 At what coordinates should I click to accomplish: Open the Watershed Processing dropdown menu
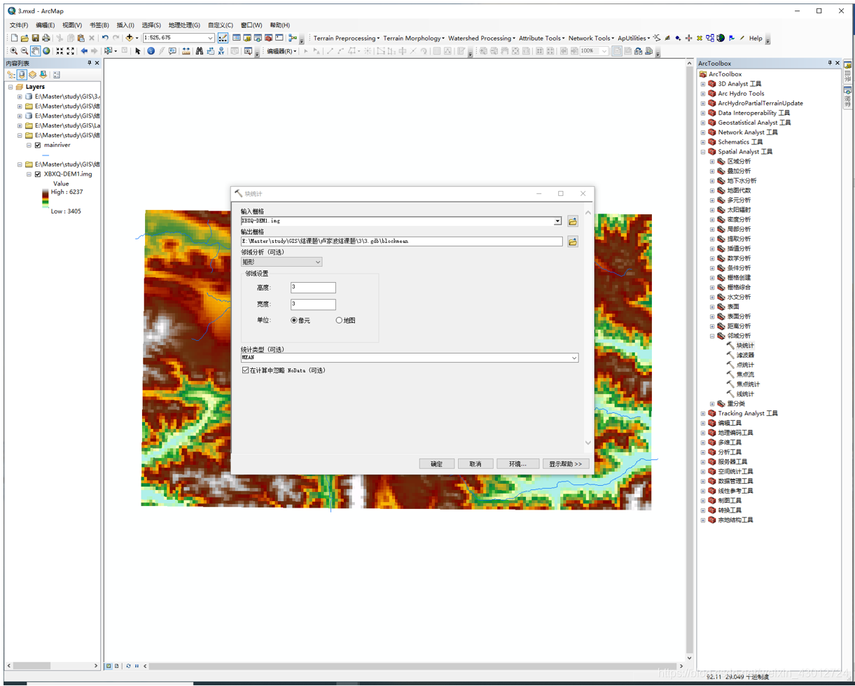[481, 38]
